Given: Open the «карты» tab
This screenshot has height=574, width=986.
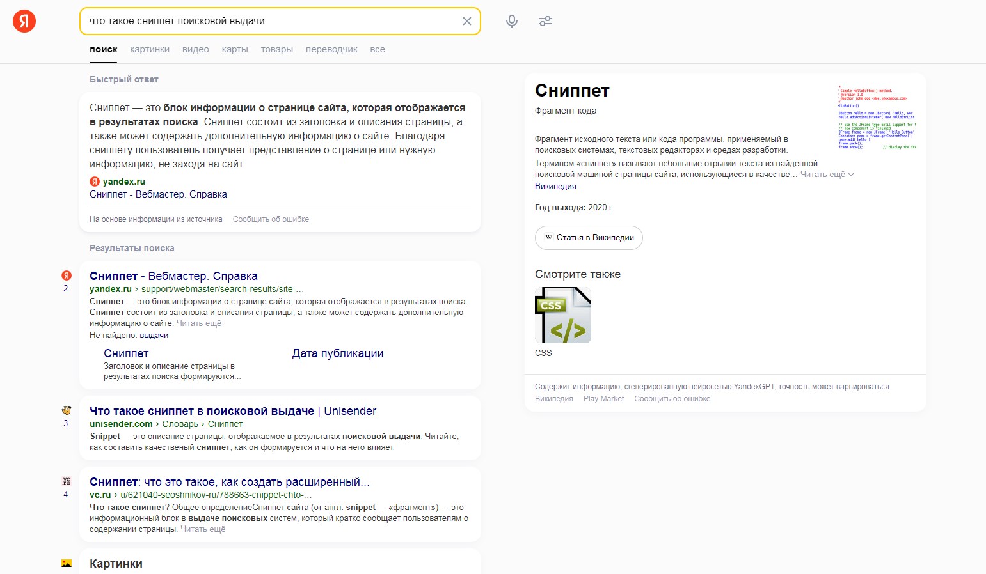Looking at the screenshot, I should click(x=235, y=49).
